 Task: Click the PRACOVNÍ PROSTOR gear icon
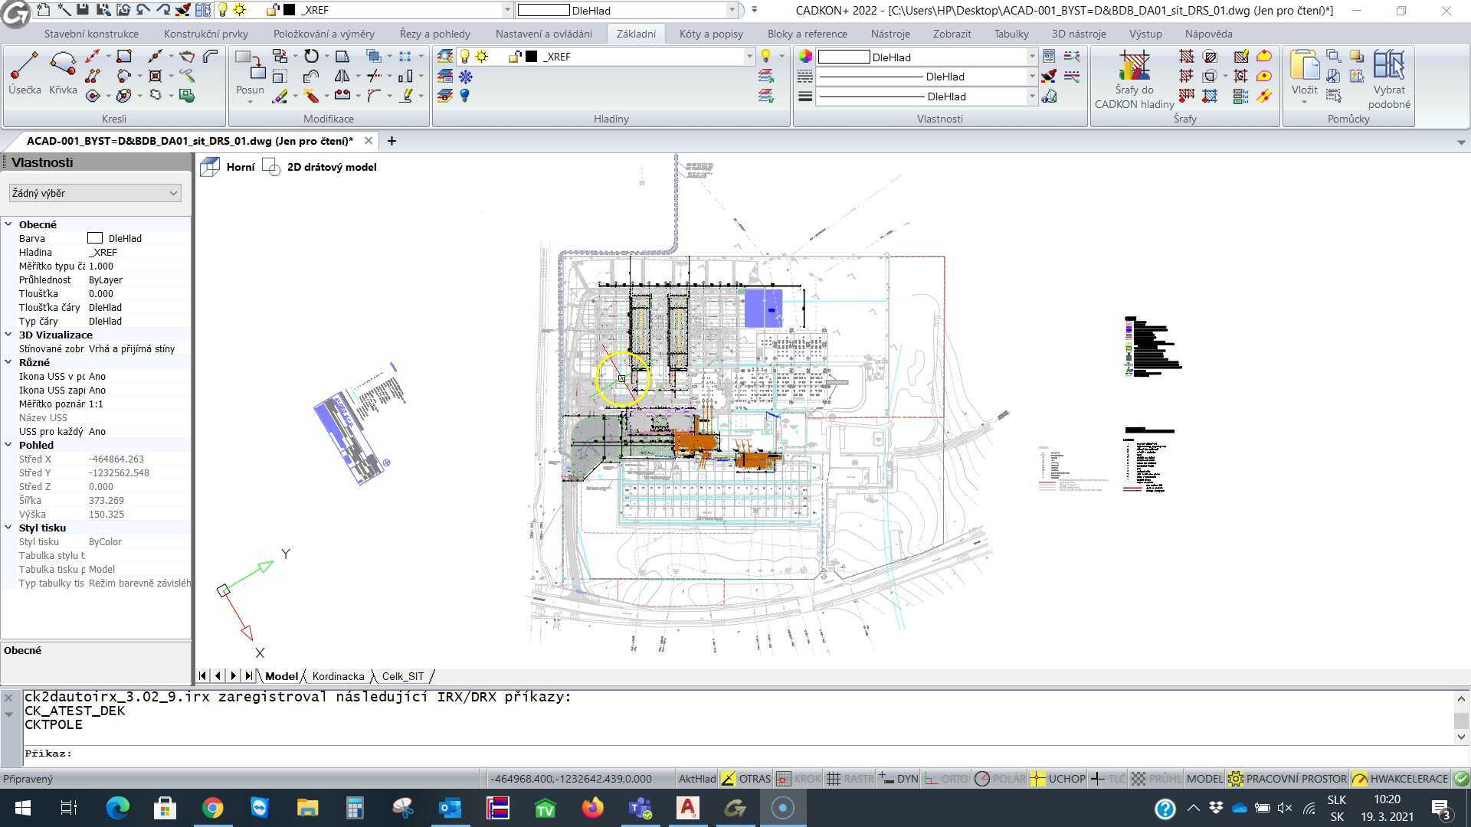tap(1236, 778)
